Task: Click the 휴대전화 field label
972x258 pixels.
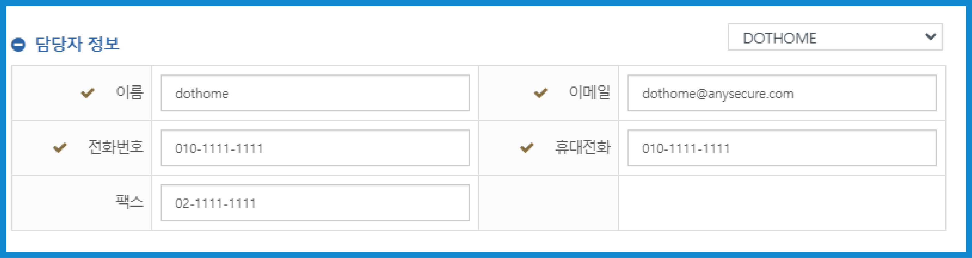Action: coord(582,147)
